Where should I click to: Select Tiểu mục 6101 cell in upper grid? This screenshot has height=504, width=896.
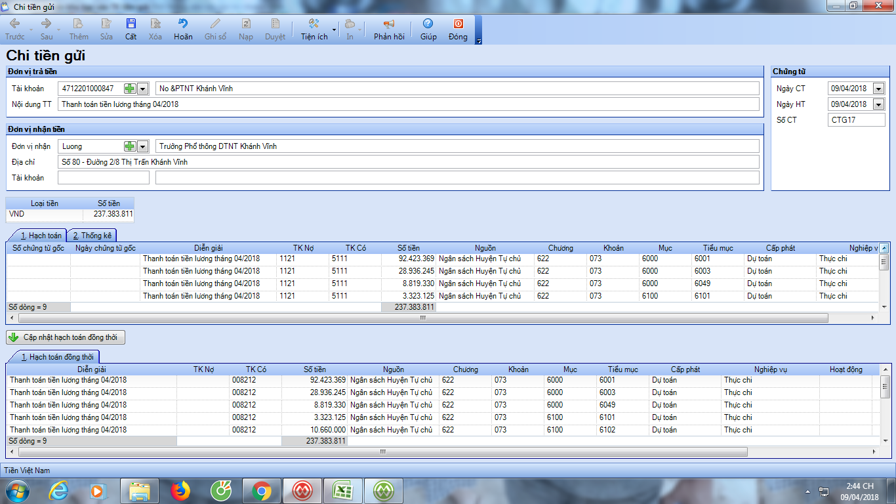[718, 296]
